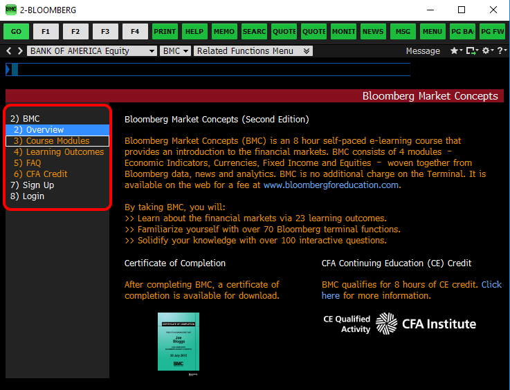Click the second QUOTE button next to MONIT
Viewport: 510px width, 390px height.
click(313, 32)
